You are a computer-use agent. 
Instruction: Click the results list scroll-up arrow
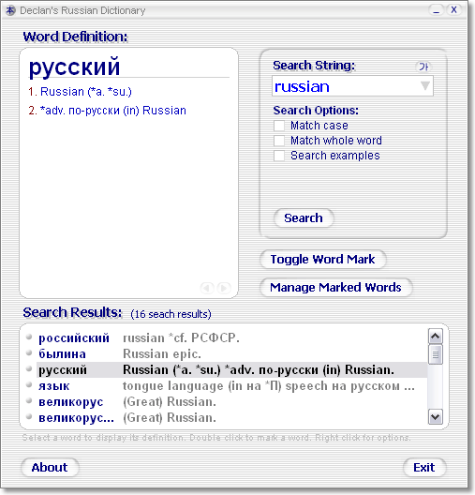tap(436, 337)
